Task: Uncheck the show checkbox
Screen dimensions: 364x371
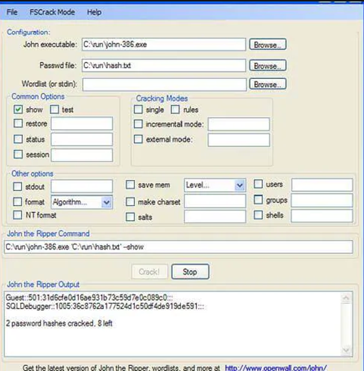Action: tap(18, 109)
